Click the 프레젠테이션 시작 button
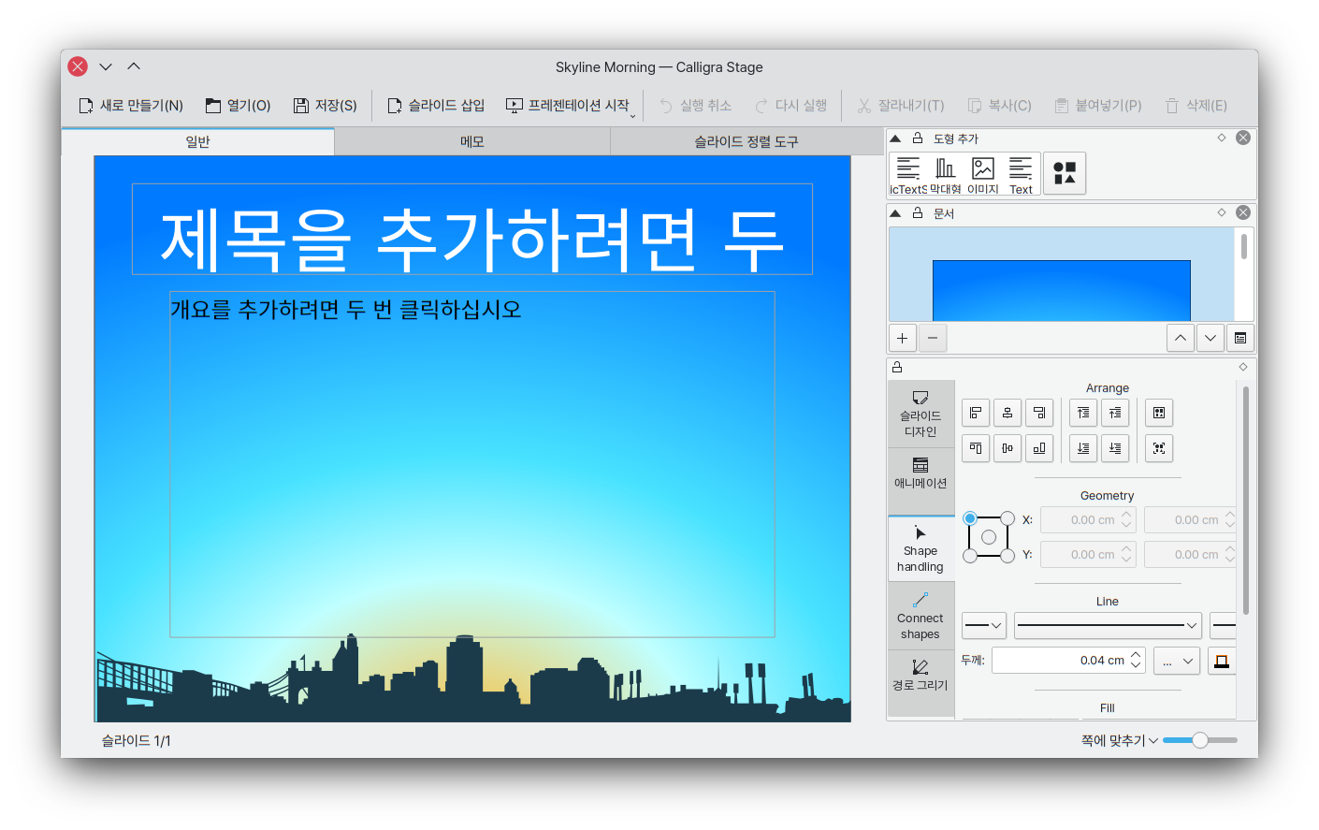1319x830 pixels. [x=568, y=106]
